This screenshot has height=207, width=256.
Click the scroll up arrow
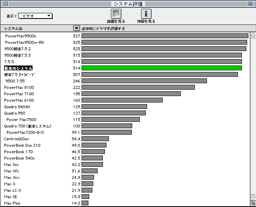pos(253,35)
